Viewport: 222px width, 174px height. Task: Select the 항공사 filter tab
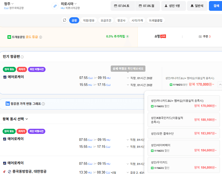pos(121,20)
